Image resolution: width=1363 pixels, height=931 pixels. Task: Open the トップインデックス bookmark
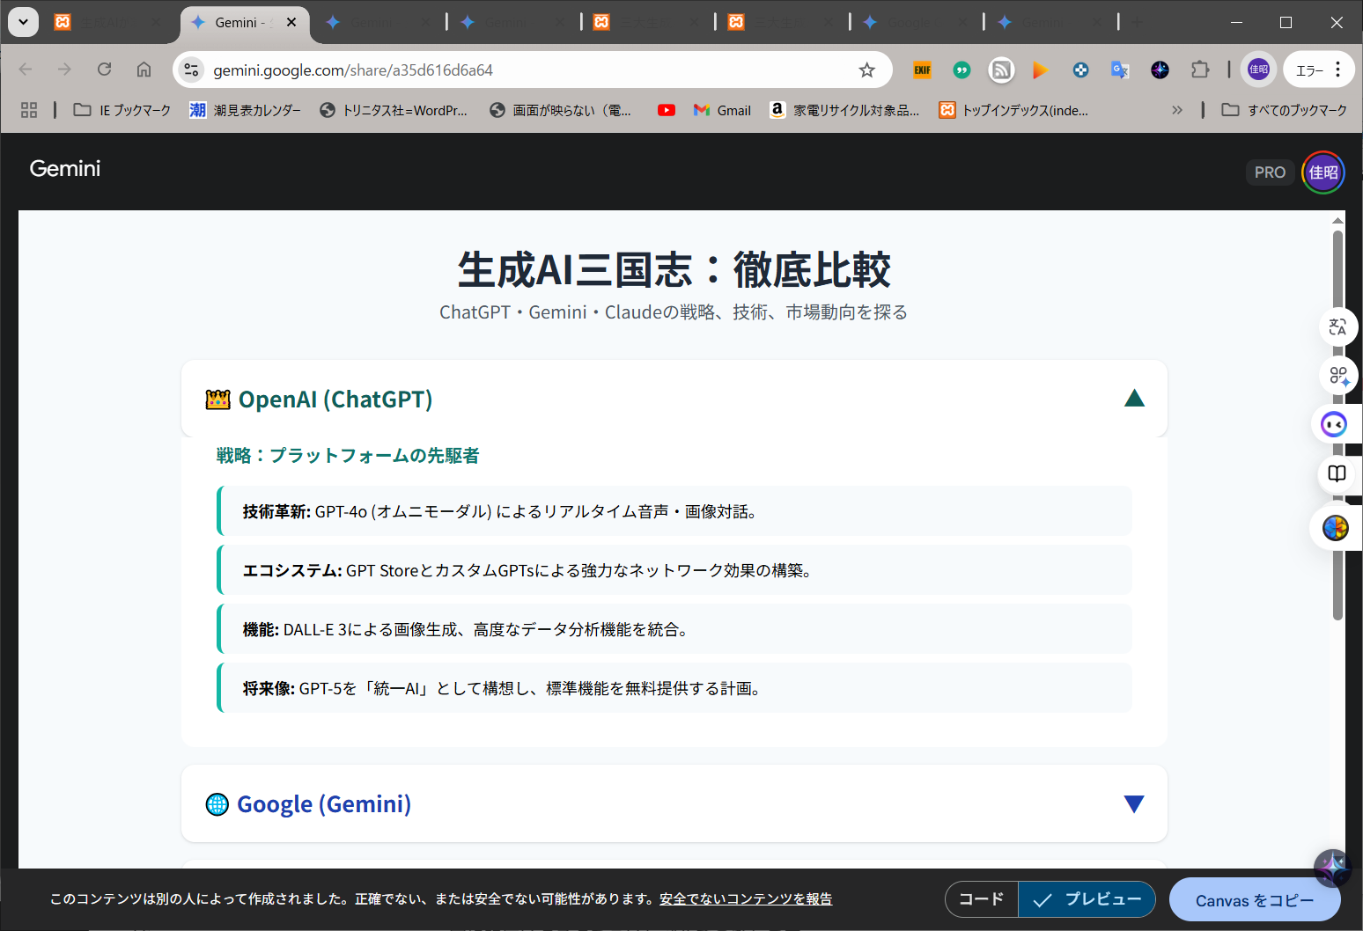point(1014,110)
